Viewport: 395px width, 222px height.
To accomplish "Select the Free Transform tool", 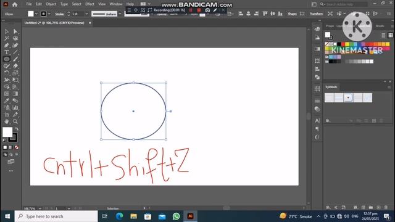I will 15,80.
